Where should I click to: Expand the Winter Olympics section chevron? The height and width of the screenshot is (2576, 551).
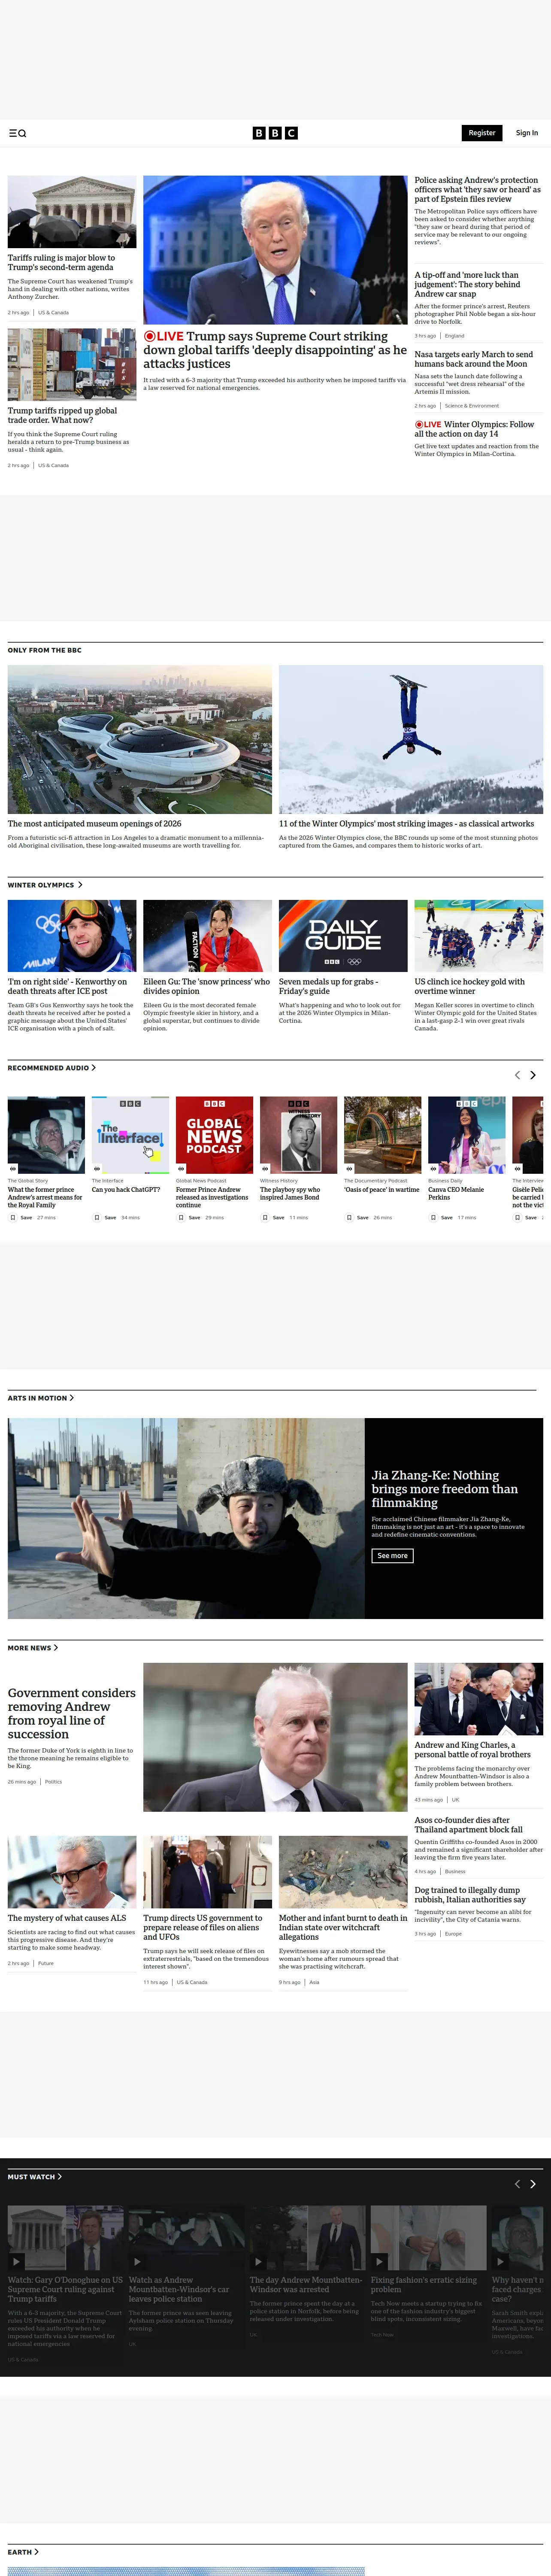point(80,885)
